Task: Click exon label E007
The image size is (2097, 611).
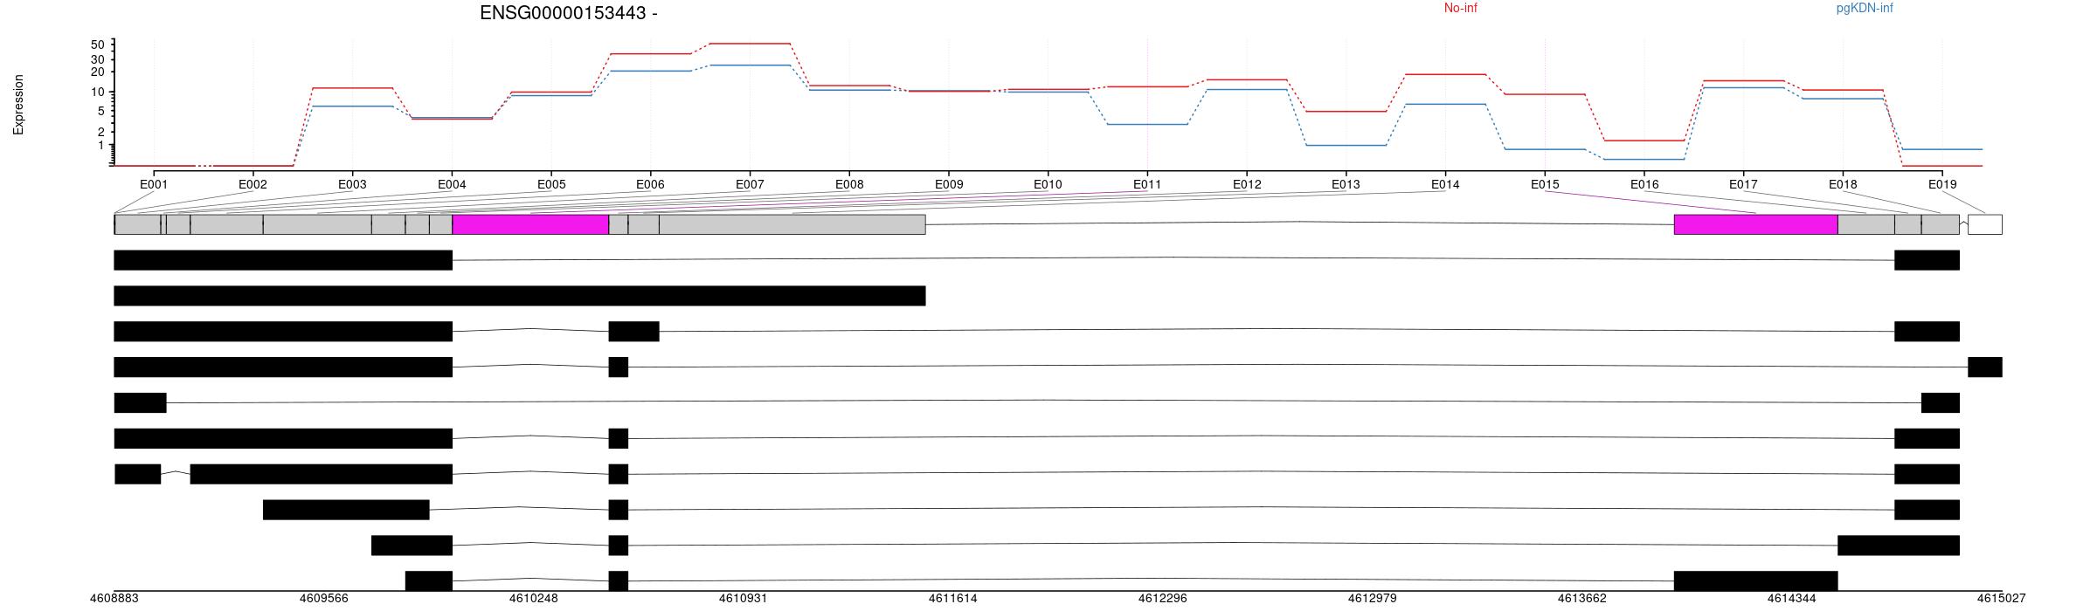Action: [x=750, y=185]
